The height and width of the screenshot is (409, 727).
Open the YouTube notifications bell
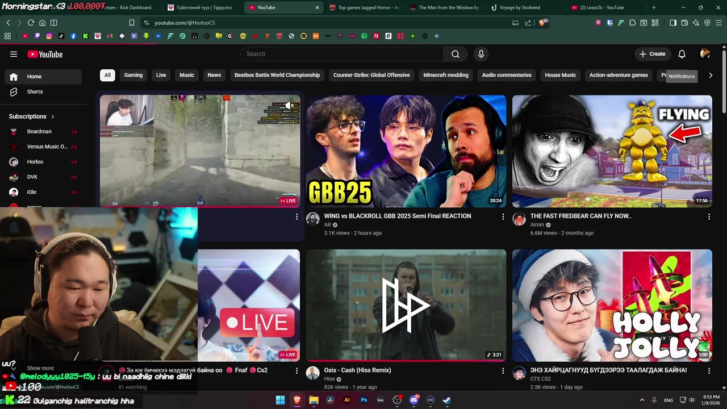click(682, 54)
